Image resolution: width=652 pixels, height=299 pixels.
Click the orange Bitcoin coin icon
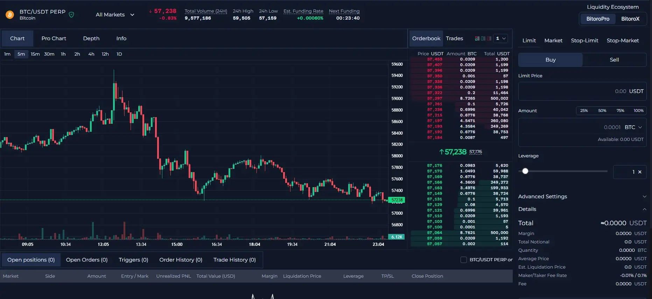click(x=10, y=15)
